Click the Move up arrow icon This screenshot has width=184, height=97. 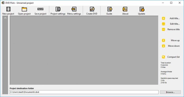click(163, 40)
